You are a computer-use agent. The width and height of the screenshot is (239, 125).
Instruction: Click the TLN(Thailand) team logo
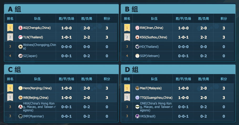[x=21, y=37]
